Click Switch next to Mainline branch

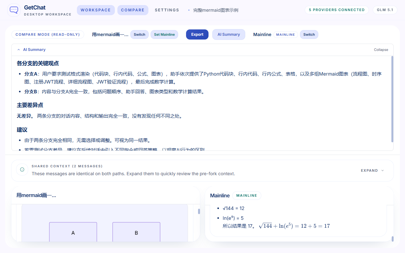tap(309, 34)
